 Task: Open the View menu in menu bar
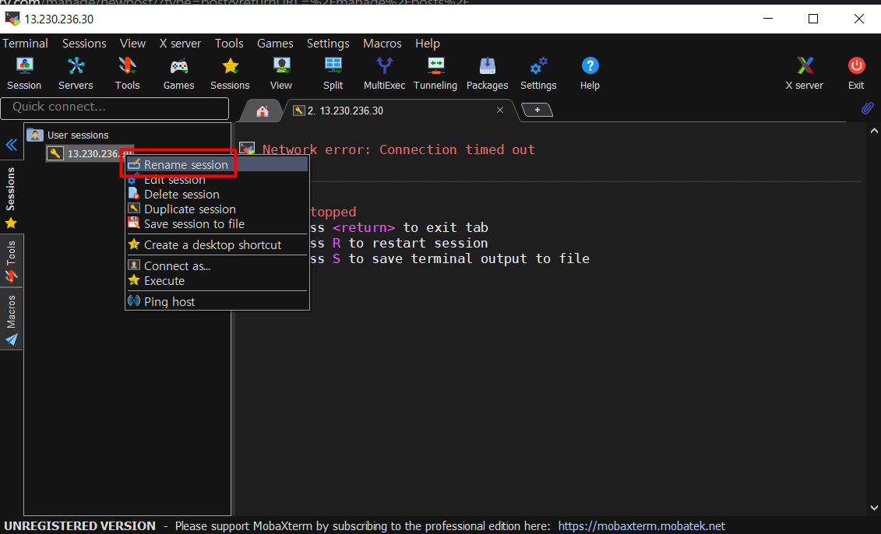pyautogui.click(x=132, y=44)
